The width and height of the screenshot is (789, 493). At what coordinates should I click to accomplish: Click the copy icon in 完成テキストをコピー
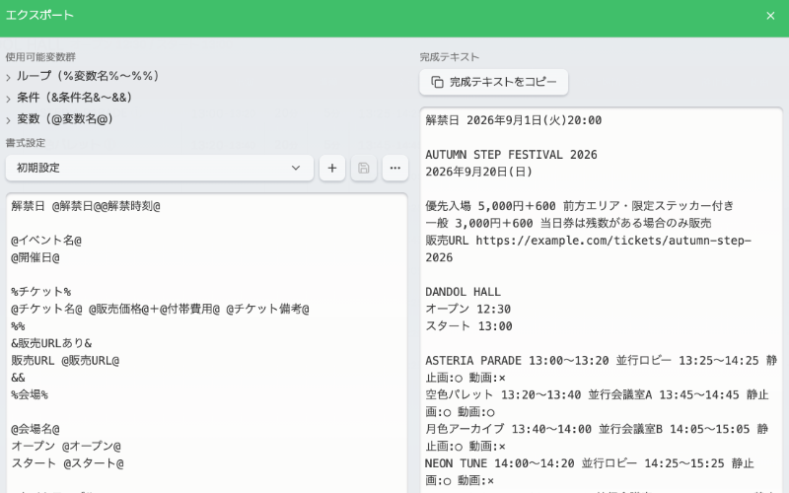coord(437,82)
